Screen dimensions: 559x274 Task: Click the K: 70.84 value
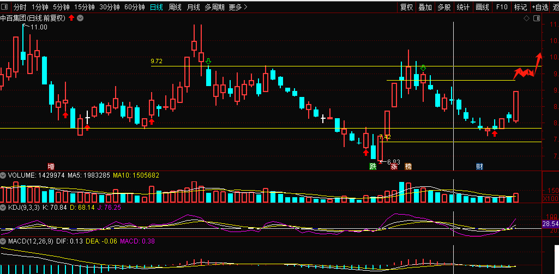pyautogui.click(x=55, y=207)
